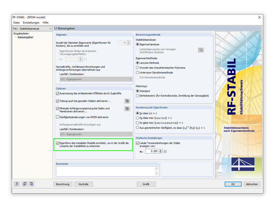This screenshot has height=208, width=278.
Task: Click the Optionen group label
Action: pyautogui.click(x=61, y=88)
